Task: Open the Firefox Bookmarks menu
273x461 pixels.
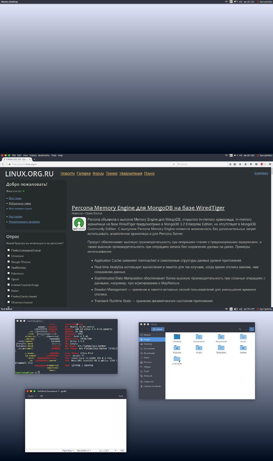Action: pos(44,155)
